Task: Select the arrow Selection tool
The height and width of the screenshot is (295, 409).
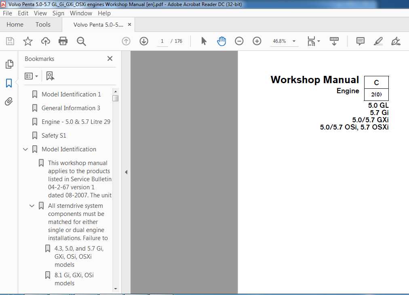Action: [204, 41]
